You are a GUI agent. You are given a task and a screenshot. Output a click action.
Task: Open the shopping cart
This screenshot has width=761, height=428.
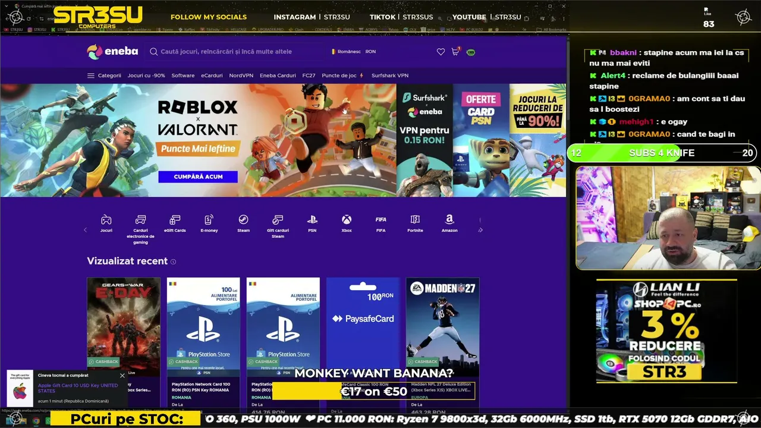click(x=455, y=52)
